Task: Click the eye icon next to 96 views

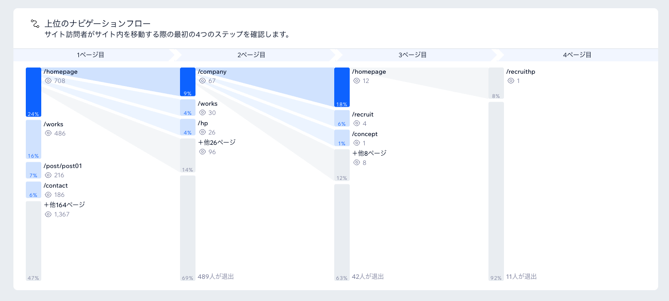Action: pyautogui.click(x=203, y=152)
